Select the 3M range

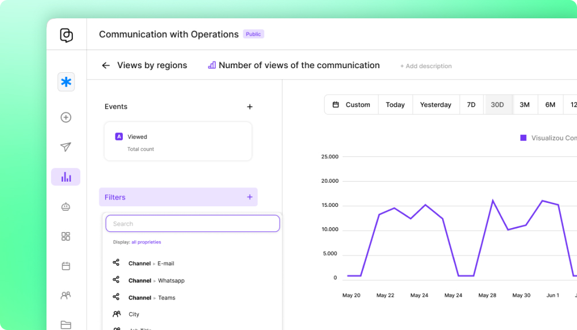coord(525,105)
